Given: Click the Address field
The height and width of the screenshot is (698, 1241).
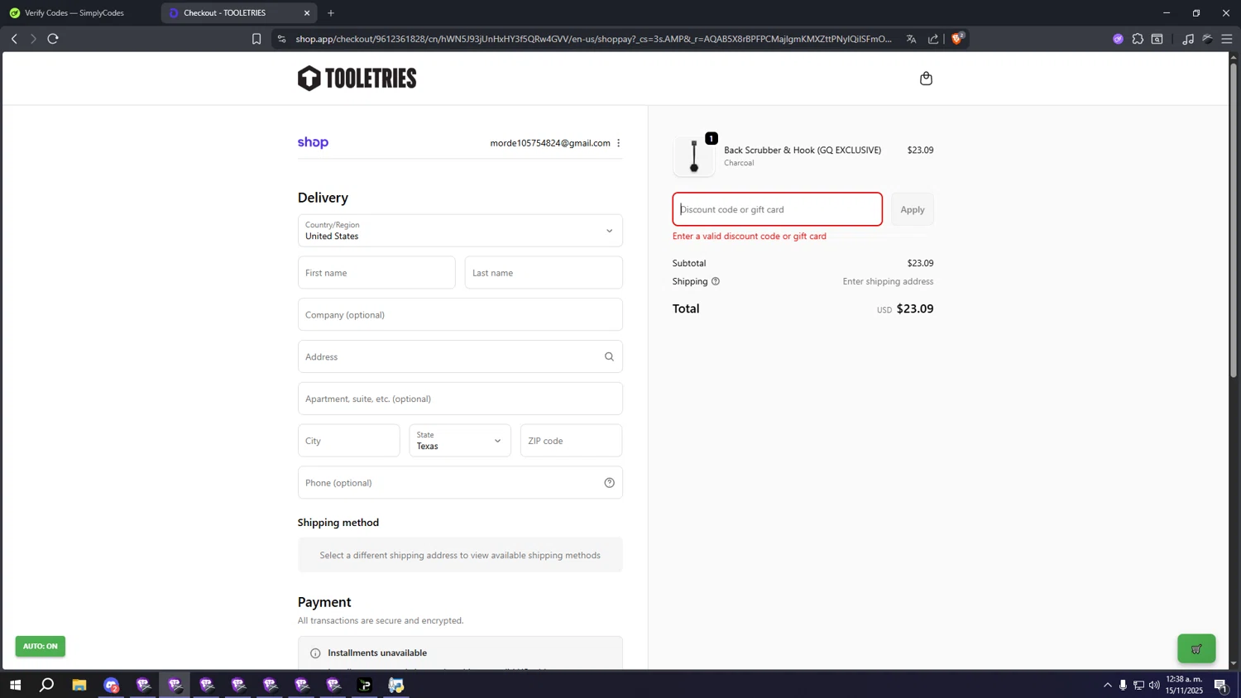Looking at the screenshot, I should [x=460, y=357].
